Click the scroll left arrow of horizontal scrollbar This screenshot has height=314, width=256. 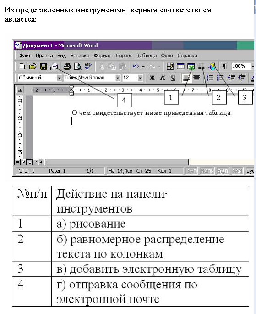coord(41,162)
